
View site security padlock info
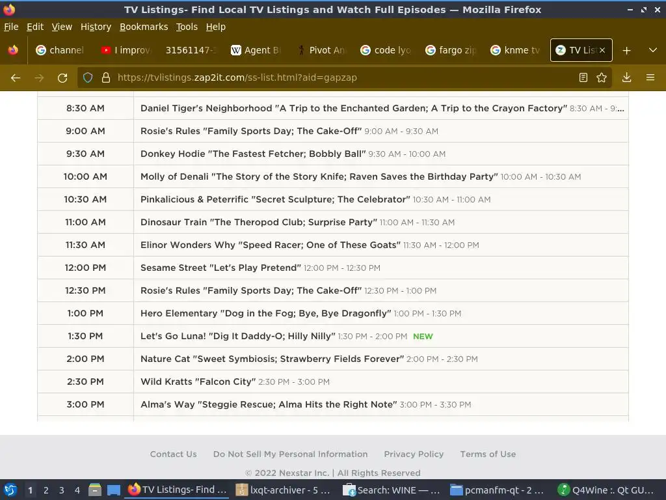(x=106, y=78)
